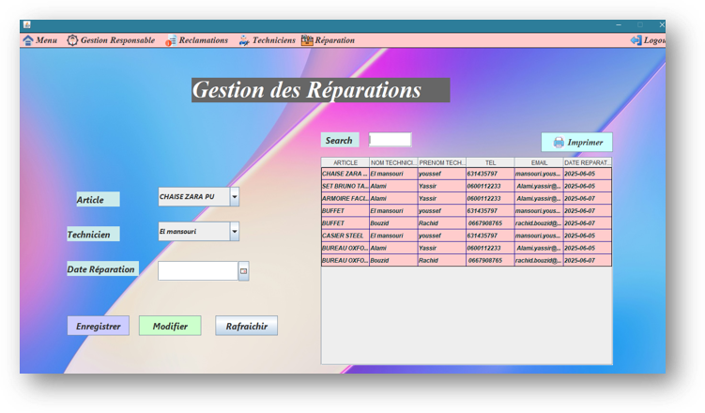Click the Imprimer button
This screenshot has height=413, width=705.
(576, 143)
